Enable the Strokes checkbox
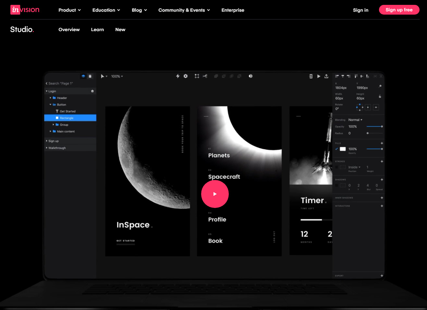The width and height of the screenshot is (427, 310). tap(336, 167)
